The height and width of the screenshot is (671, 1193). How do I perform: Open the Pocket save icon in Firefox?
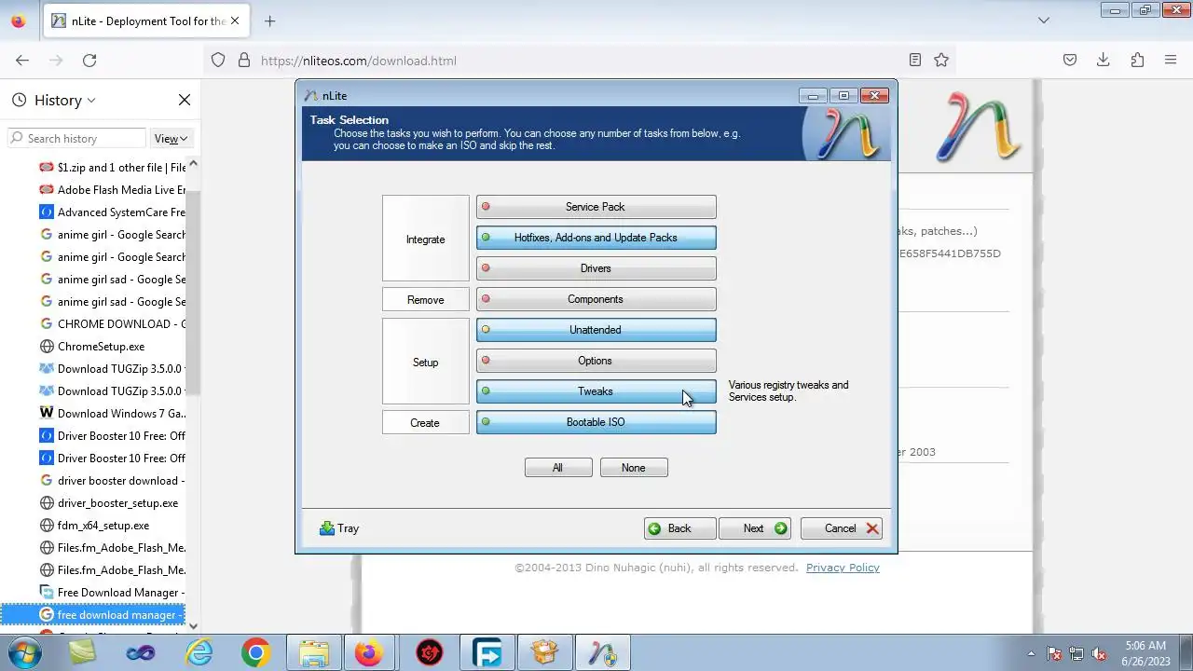(x=1070, y=60)
